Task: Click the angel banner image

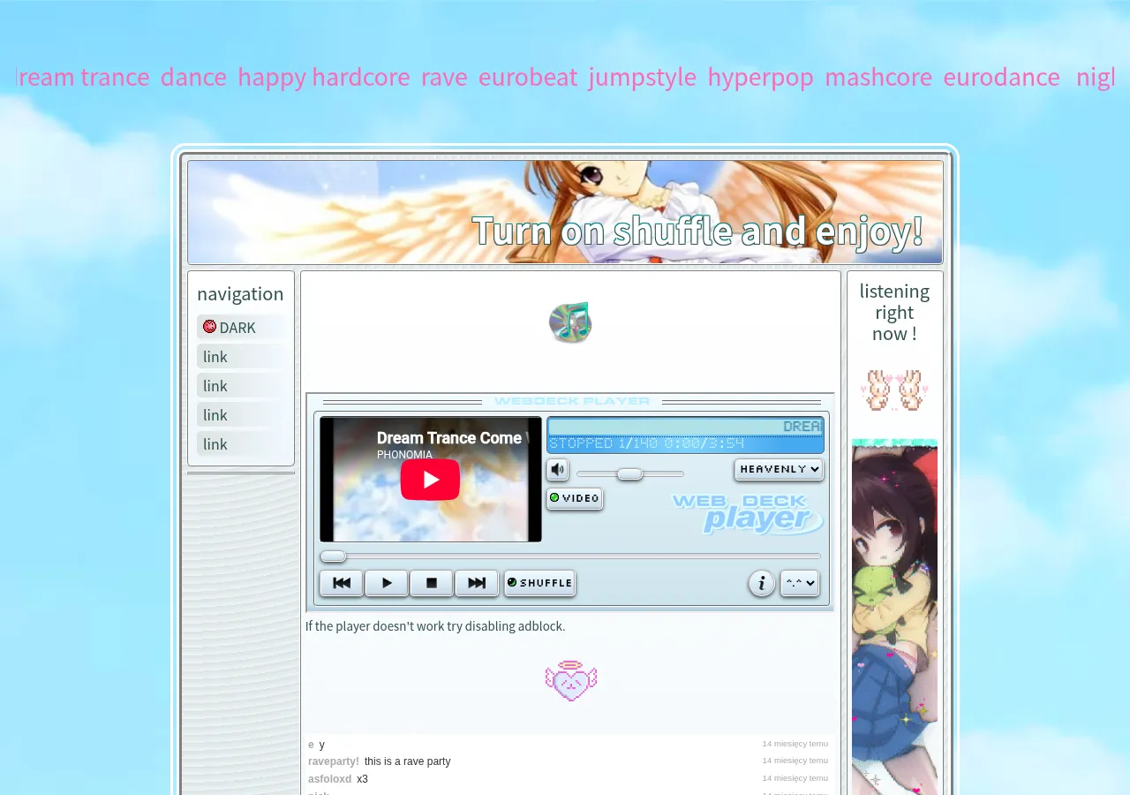Action: 565,212
